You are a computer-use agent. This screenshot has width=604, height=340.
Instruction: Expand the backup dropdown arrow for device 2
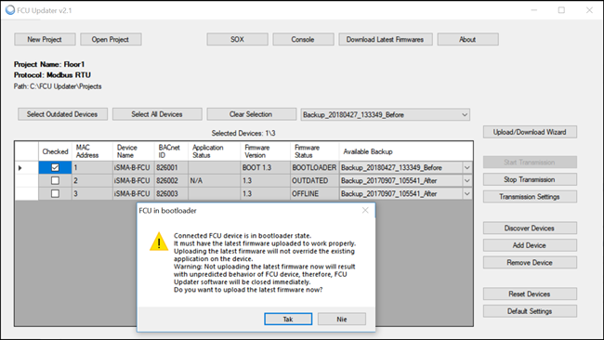tap(466, 180)
